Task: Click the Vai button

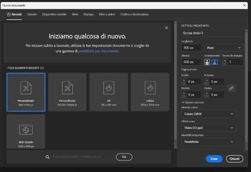Action: [x=124, y=157]
